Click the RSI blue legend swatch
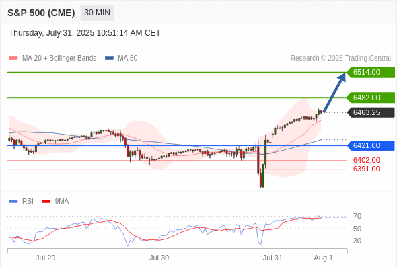This screenshot has width=397, height=269. pos(13,202)
